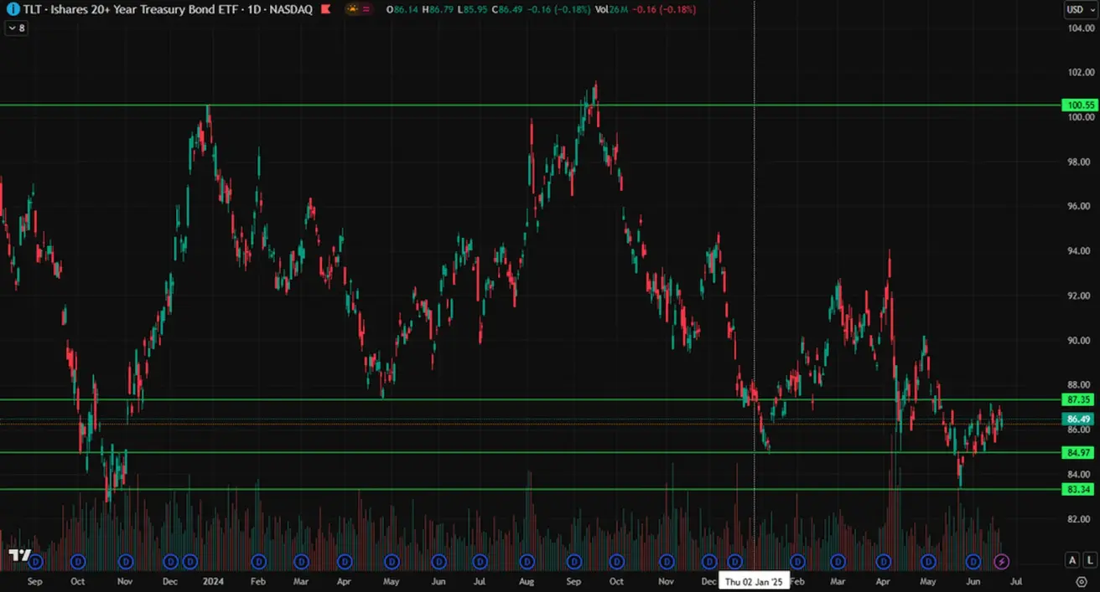Click the dividend D marker above first Oct label
Image resolution: width=1100 pixels, height=592 pixels.
(78, 561)
